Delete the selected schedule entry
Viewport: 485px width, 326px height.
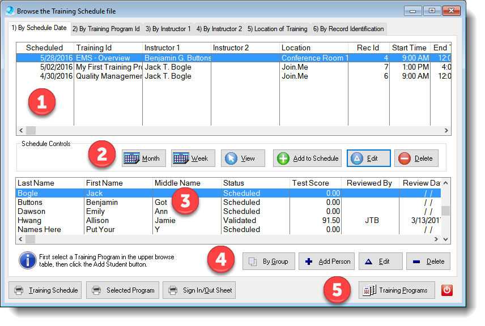coord(416,158)
